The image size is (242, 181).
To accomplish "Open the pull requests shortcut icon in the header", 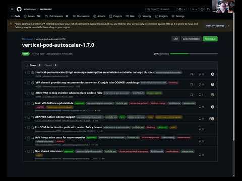I will click(208, 9).
